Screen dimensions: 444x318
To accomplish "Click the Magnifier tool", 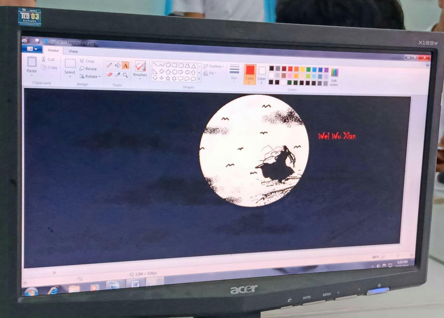I will pyautogui.click(x=125, y=75).
